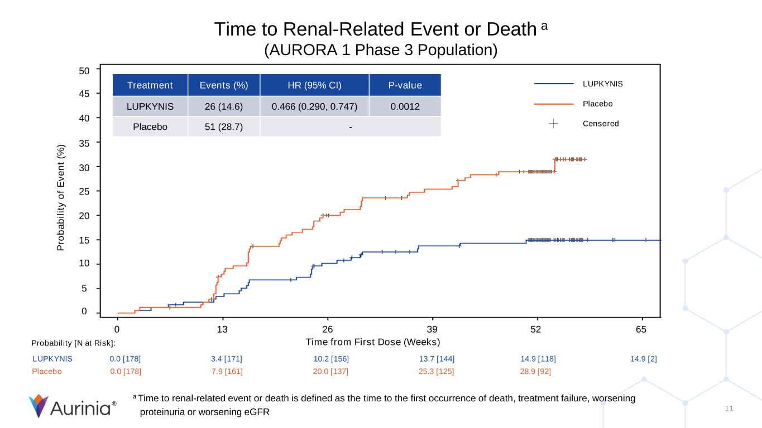The width and height of the screenshot is (762, 428).
Task: Click the blue LUPKYNIS legend line
Action: [x=554, y=84]
